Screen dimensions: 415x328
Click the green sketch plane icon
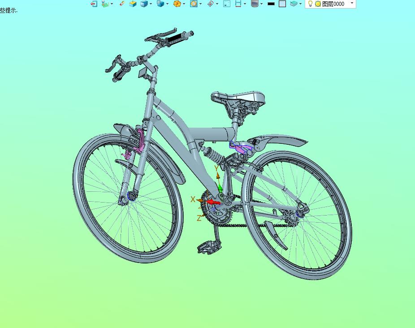pyautogui.click(x=105, y=4)
